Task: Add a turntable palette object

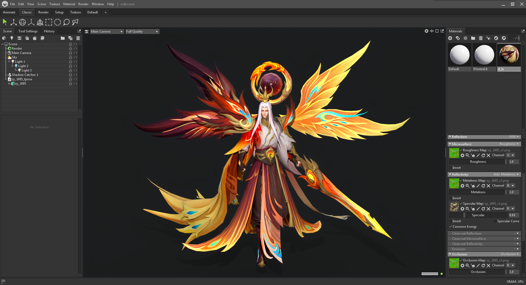Action: click(42, 38)
